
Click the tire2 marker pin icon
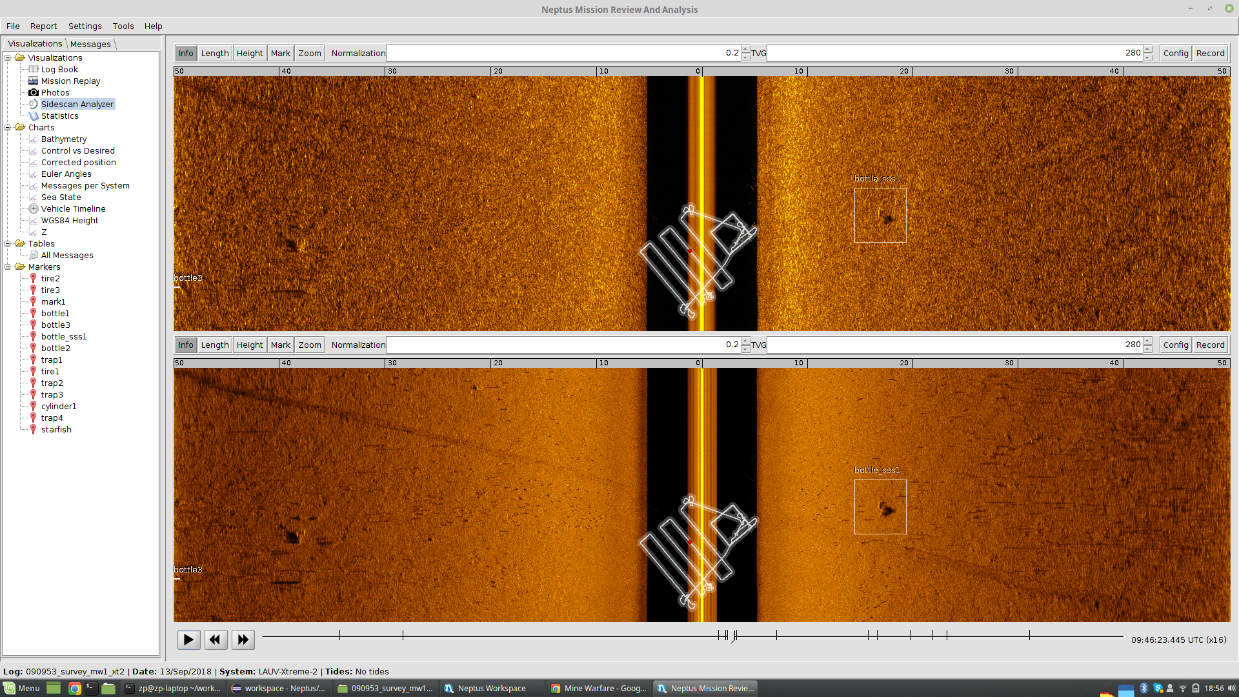34,278
